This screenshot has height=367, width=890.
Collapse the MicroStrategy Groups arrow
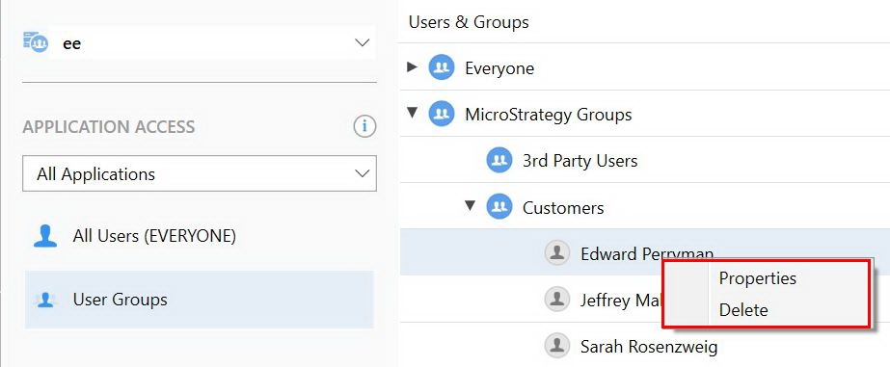pos(412,113)
